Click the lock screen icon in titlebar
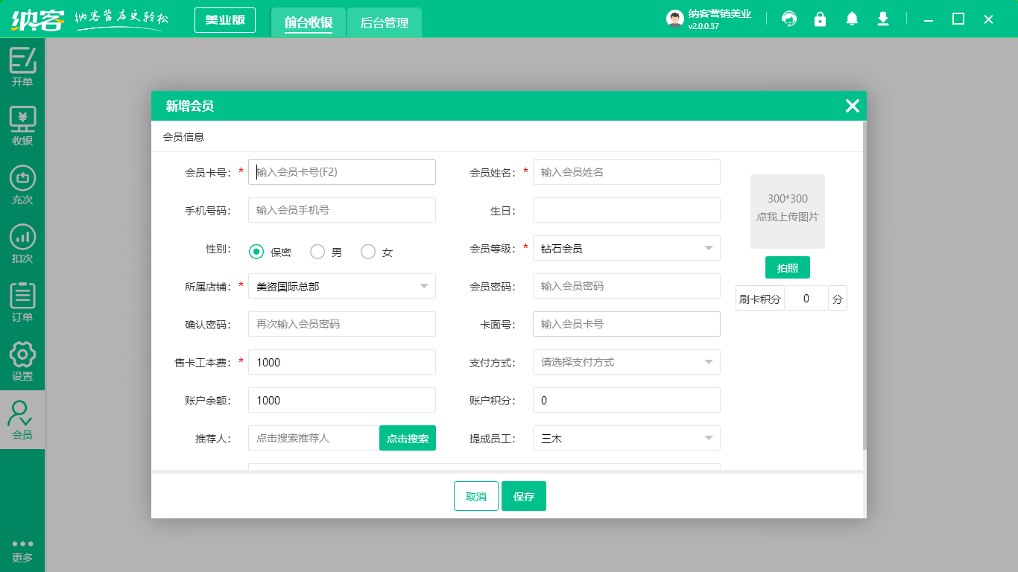1018x572 pixels. (x=821, y=19)
